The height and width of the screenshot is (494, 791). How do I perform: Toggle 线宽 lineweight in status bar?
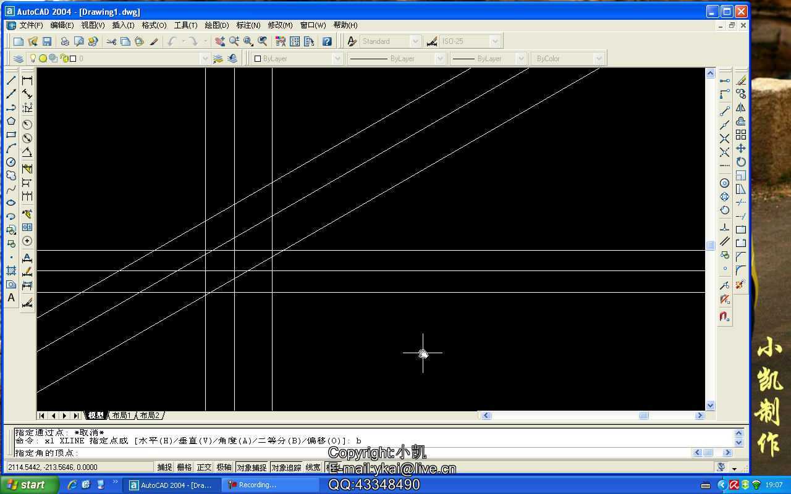point(313,467)
